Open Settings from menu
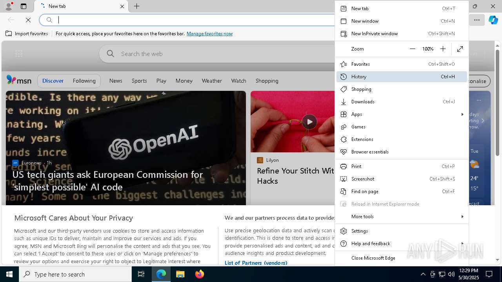 coord(402,231)
